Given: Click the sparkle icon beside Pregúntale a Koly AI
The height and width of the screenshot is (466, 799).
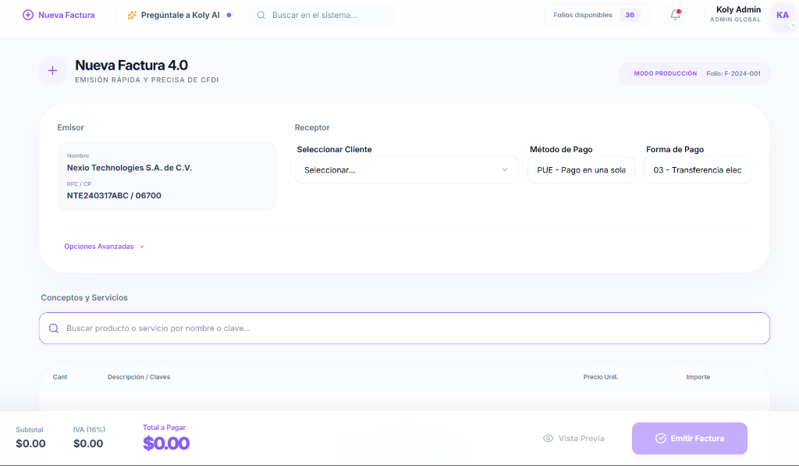Looking at the screenshot, I should click(133, 15).
